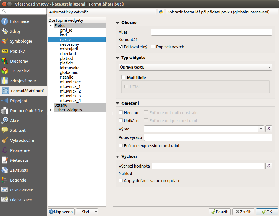Open the Úprava textu widget type dropdown
Viewport: 279px width, 216px height.
tap(195, 67)
